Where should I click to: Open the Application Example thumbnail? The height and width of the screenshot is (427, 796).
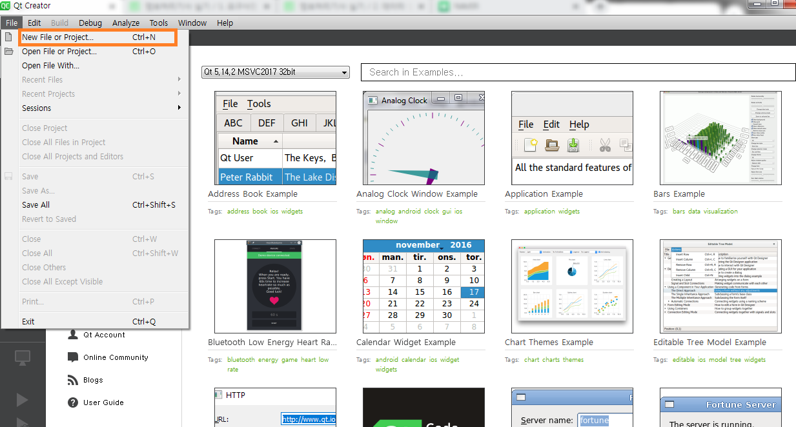(572, 138)
